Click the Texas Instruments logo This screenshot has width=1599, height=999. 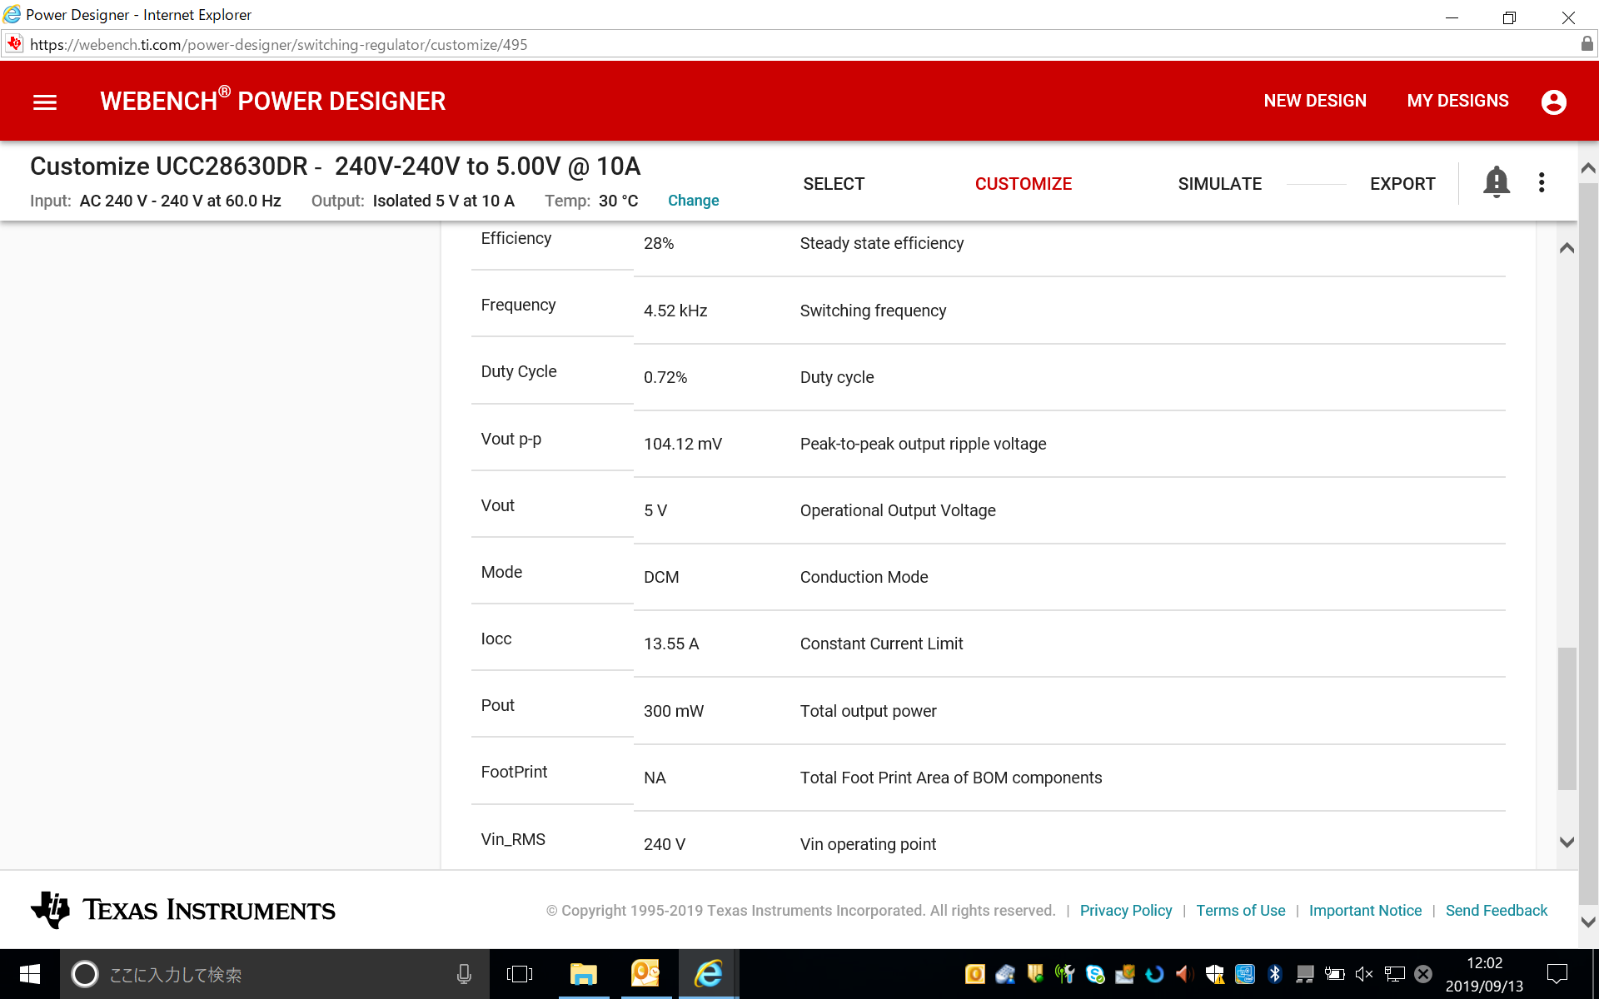click(183, 910)
